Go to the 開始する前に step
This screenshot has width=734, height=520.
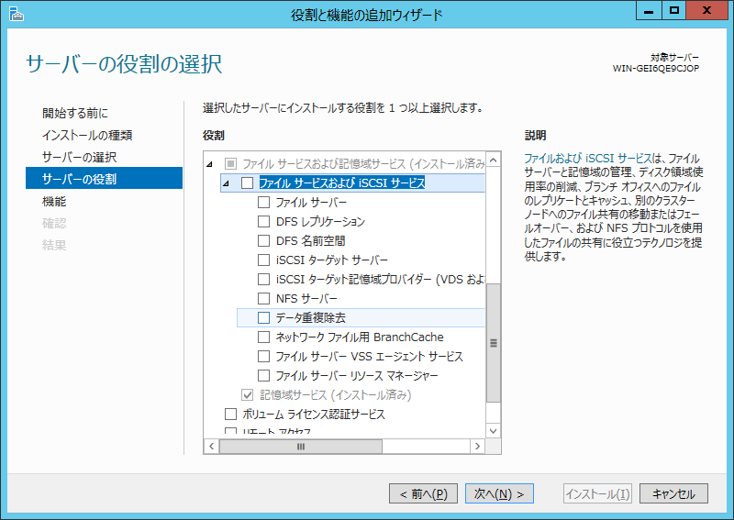(75, 114)
